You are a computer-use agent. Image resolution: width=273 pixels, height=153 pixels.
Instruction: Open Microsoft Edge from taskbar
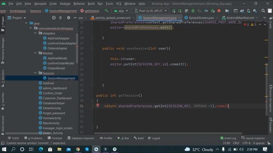(x=41, y=149)
